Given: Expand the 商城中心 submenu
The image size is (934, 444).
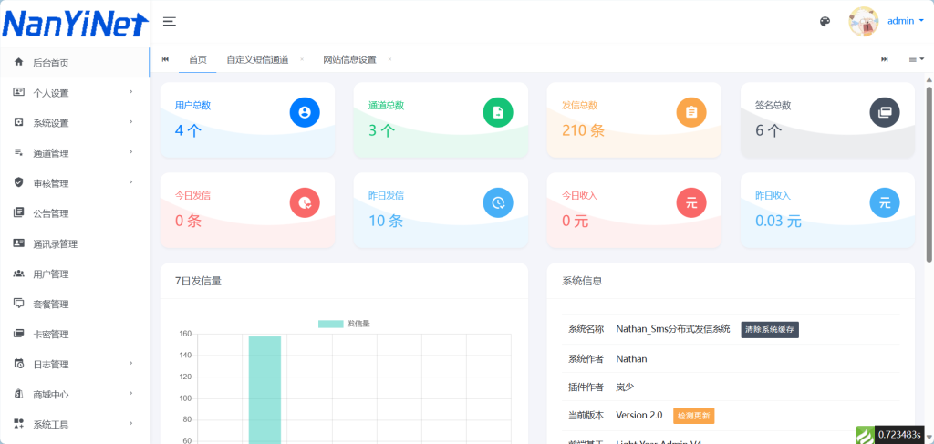Looking at the screenshot, I should [131, 394].
